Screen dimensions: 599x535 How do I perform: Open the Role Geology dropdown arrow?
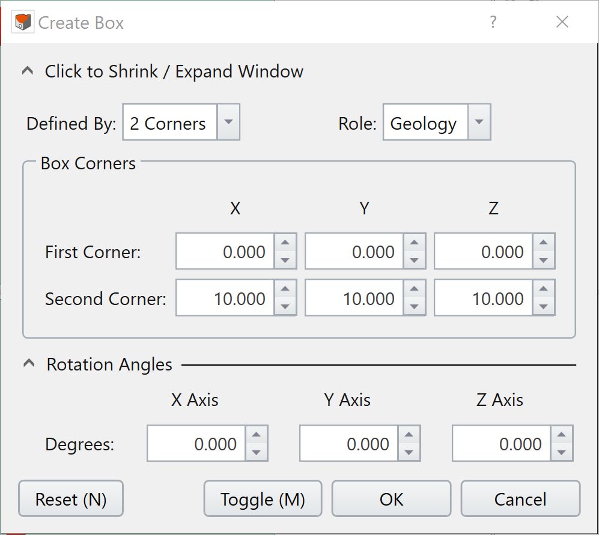479,122
